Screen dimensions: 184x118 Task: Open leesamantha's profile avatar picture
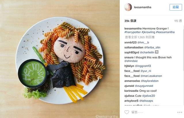click(128, 7)
